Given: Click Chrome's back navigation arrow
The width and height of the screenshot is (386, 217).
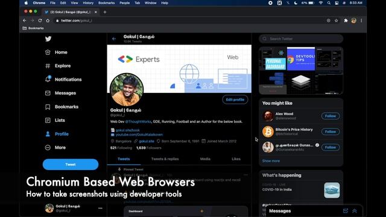Looking at the screenshot, I should [25, 20].
